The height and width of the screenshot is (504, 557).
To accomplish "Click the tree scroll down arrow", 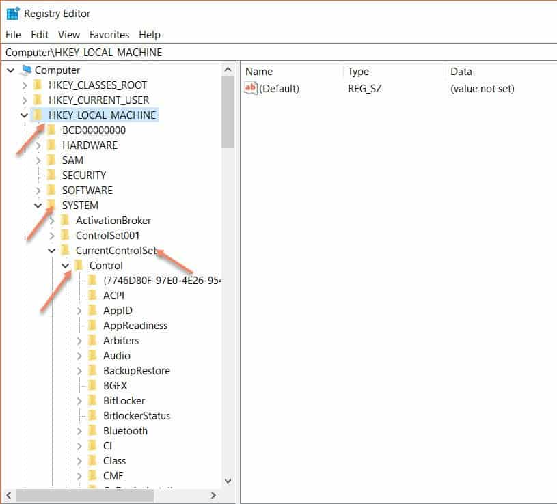I will [228, 480].
